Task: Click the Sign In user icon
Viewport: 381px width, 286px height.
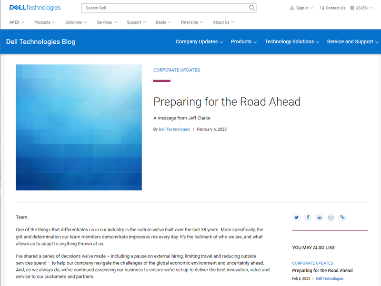Action: (291, 8)
